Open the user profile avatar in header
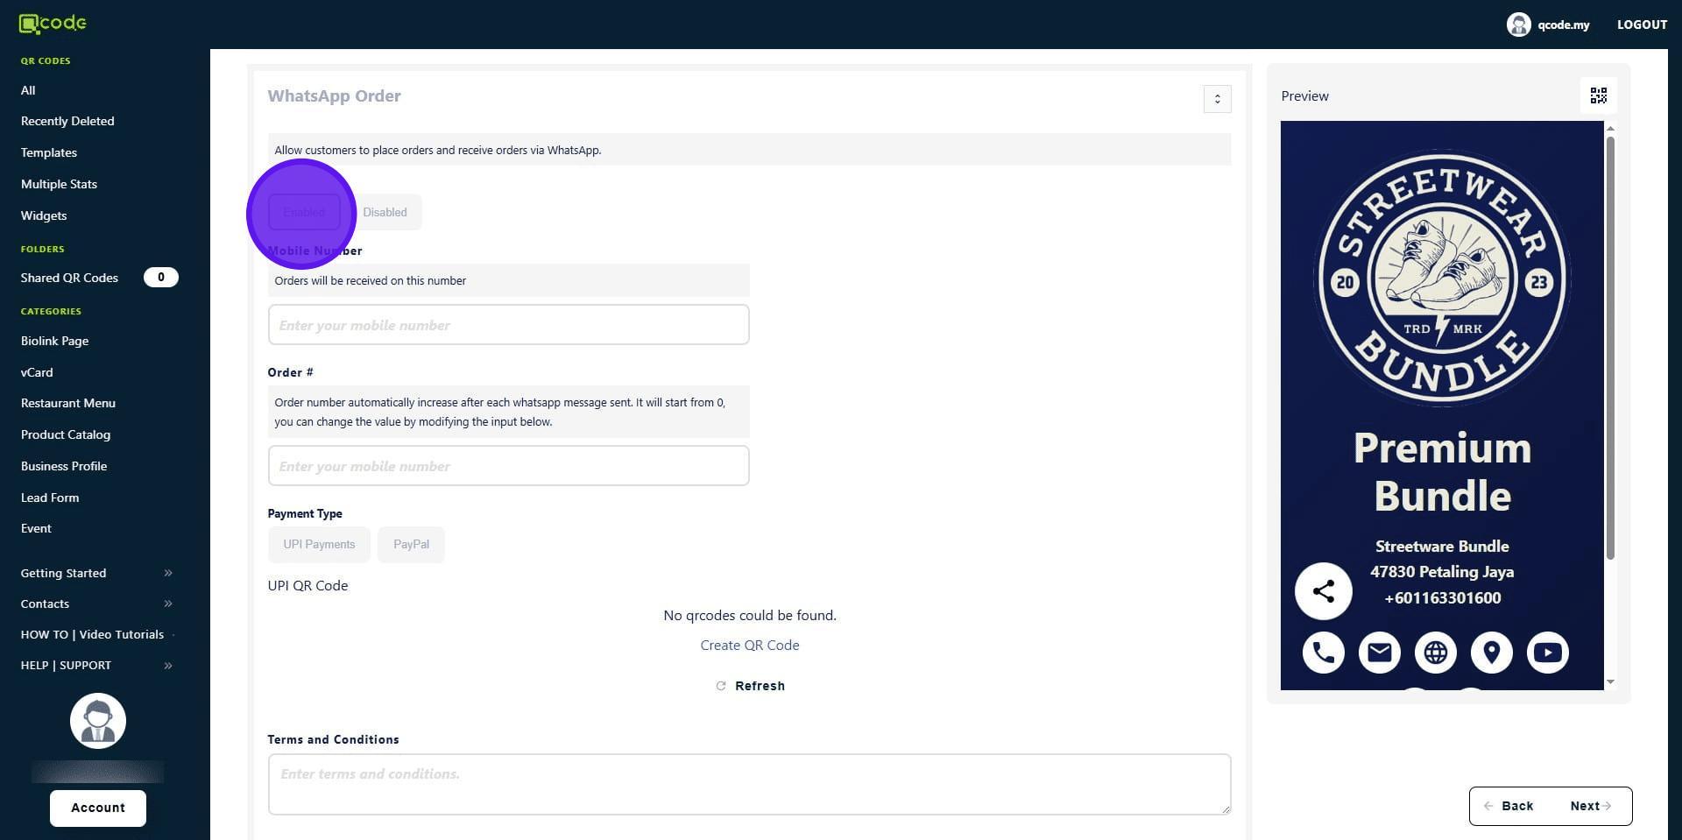Viewport: 1682px width, 840px height. [1518, 25]
